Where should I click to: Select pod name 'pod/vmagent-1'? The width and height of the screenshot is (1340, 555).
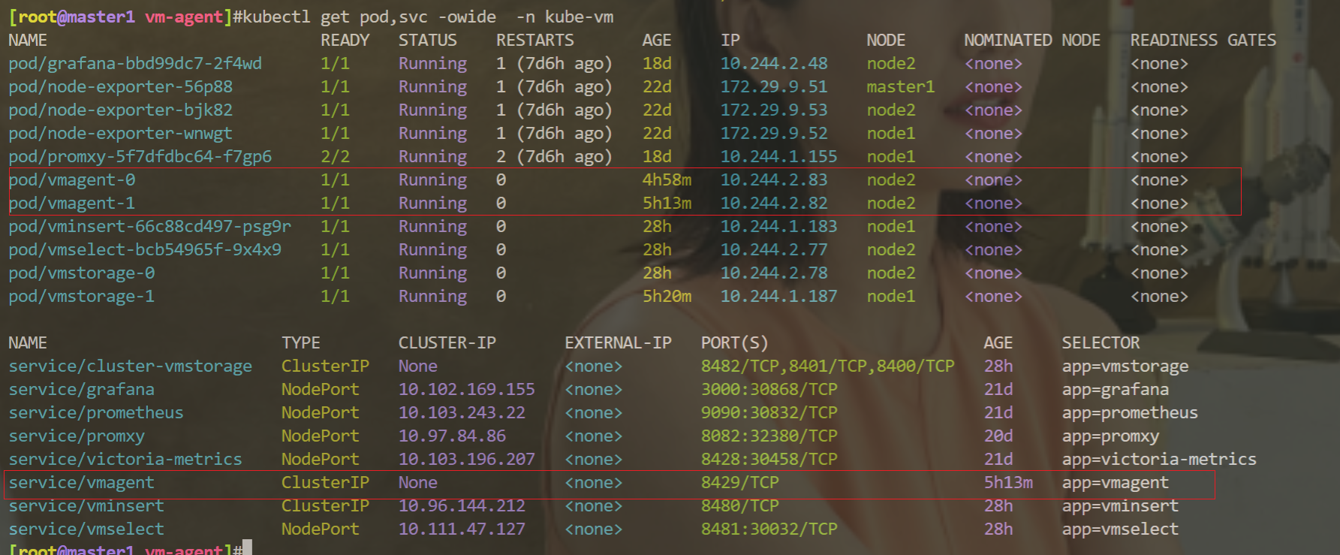tap(72, 204)
